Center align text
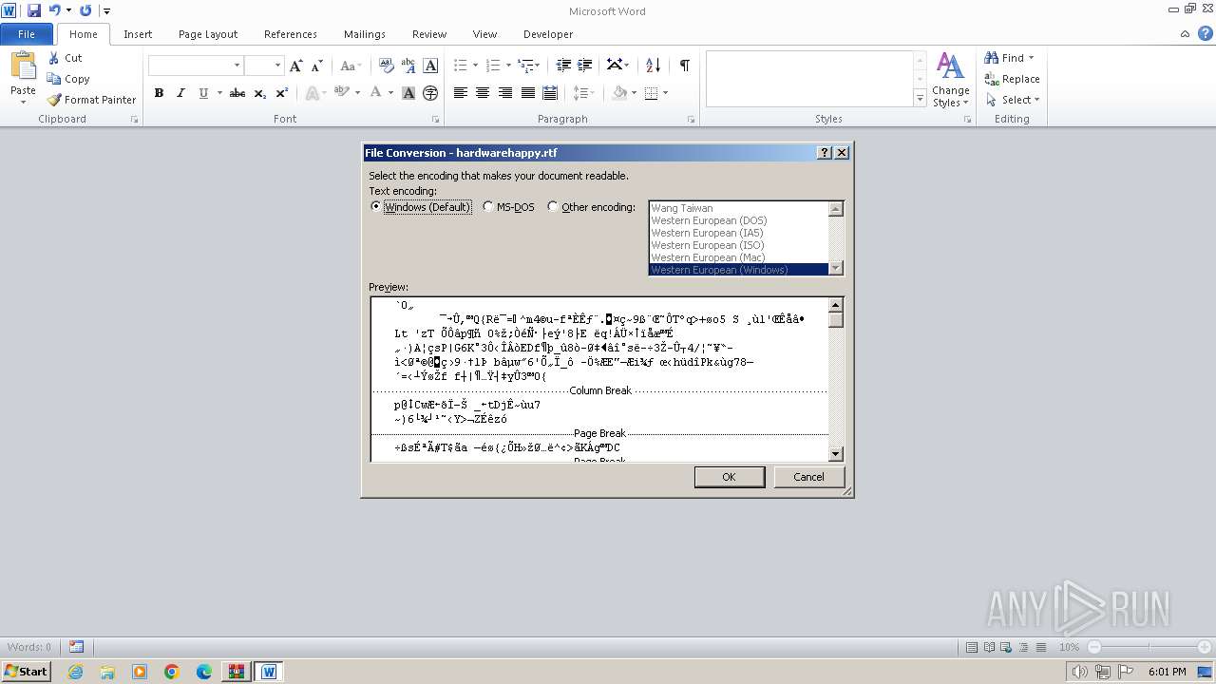1216x684 pixels. 483,93
